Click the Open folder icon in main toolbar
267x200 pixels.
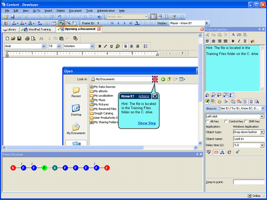click(x=6, y=17)
